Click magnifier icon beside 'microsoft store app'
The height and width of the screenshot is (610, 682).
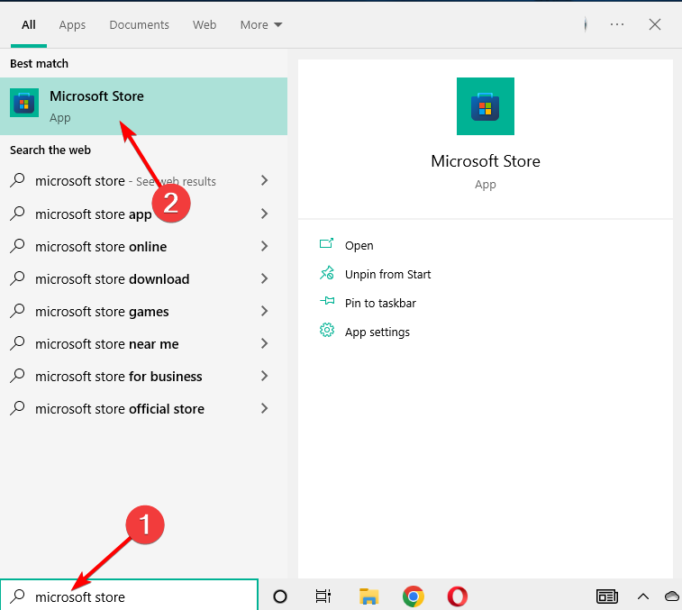click(x=17, y=213)
